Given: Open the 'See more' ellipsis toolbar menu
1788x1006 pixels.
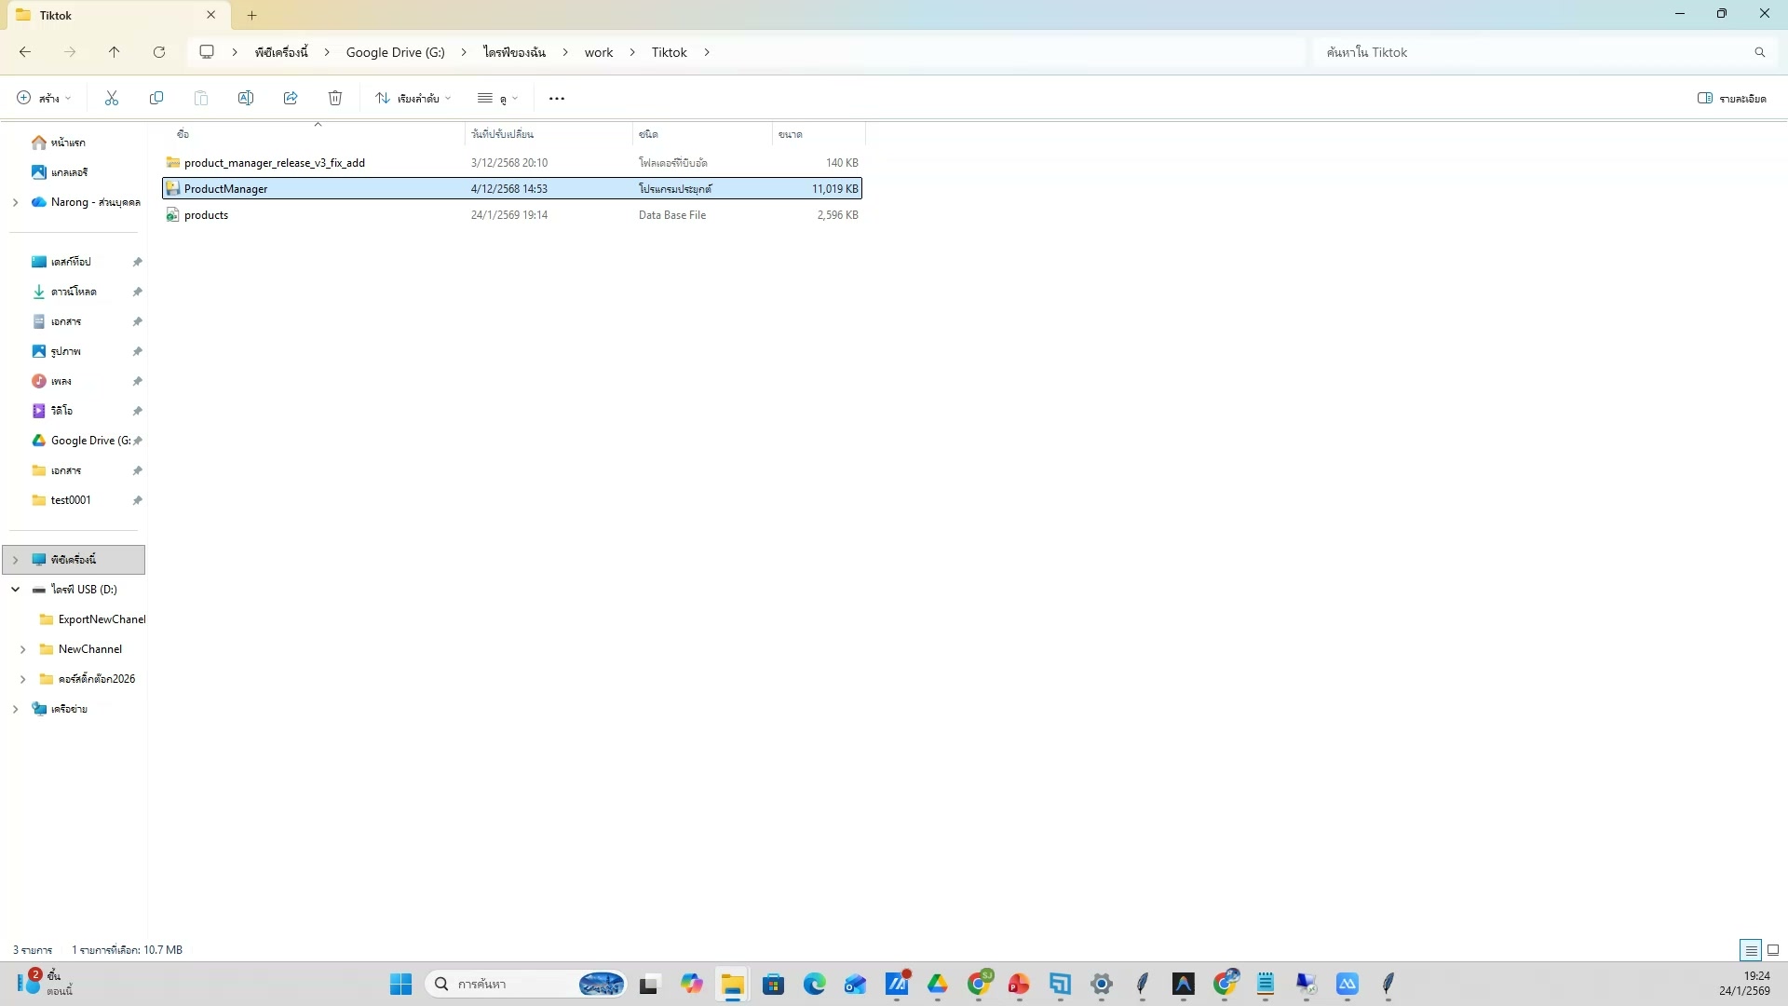Looking at the screenshot, I should pyautogui.click(x=556, y=98).
